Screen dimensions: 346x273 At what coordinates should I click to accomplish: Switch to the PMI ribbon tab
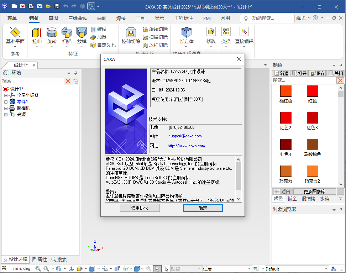[207, 18]
